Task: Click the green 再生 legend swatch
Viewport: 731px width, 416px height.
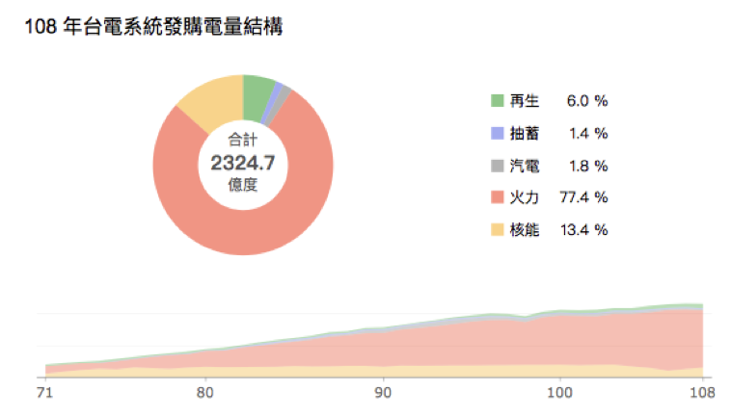Action: tap(498, 100)
